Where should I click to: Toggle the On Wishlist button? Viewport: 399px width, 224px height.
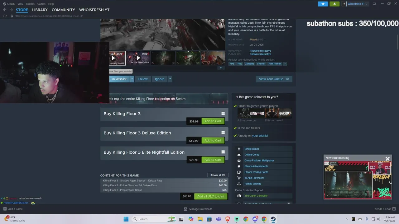point(118,79)
